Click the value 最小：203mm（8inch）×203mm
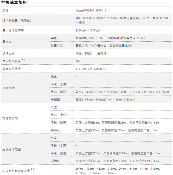 click(x=123, y=92)
